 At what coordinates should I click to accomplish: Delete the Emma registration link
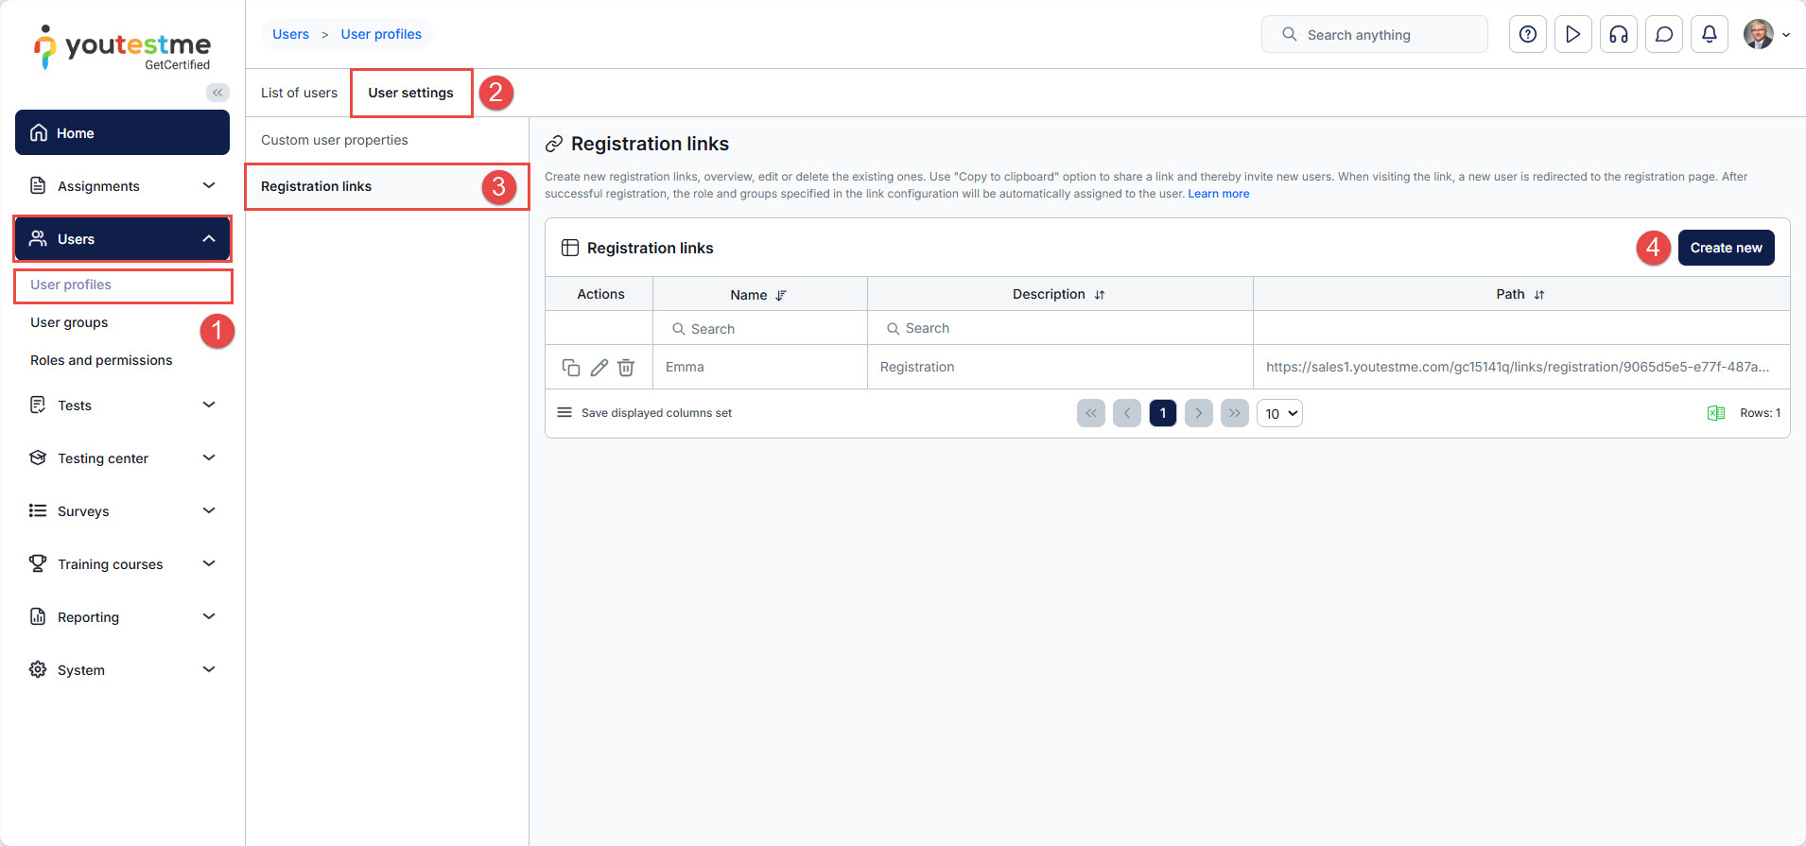[x=626, y=368]
